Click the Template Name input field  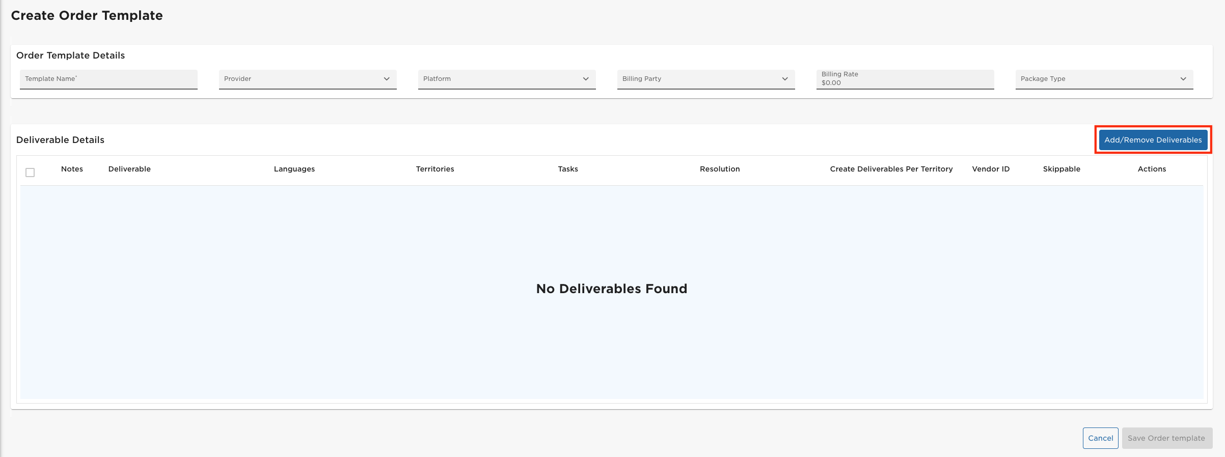(108, 79)
